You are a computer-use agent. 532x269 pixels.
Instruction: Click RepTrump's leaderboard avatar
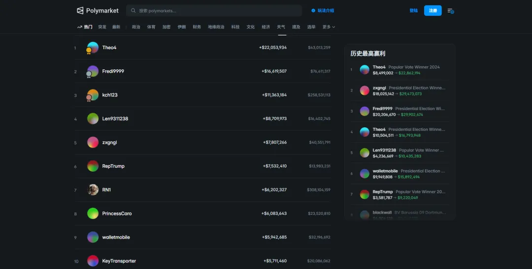click(93, 166)
